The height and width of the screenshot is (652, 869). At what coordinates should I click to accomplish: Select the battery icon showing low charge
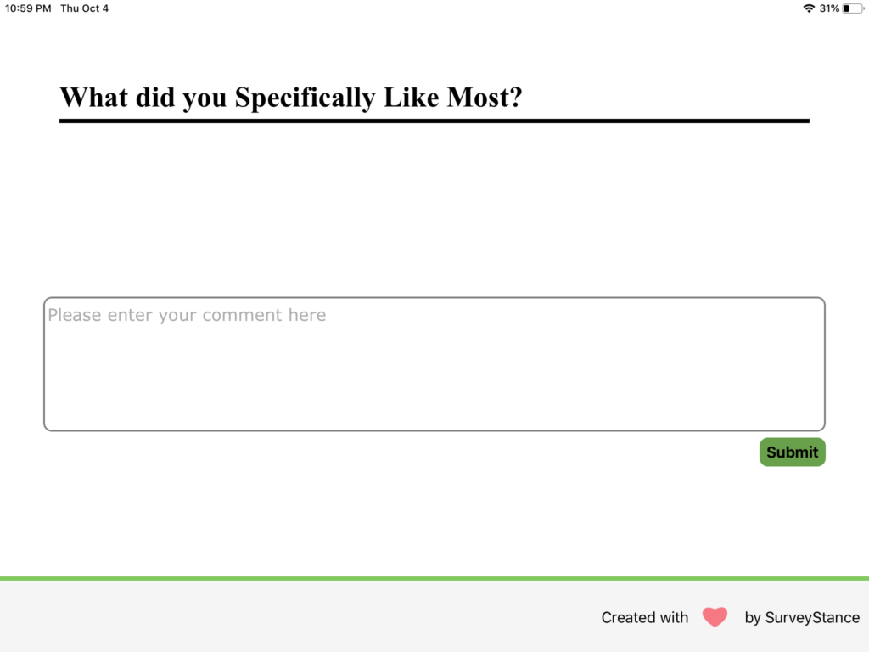(x=853, y=8)
